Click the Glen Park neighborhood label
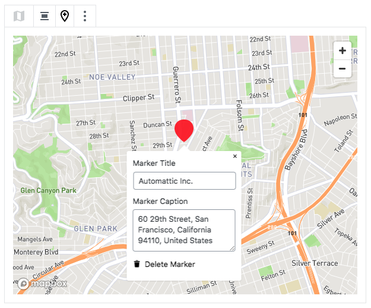This screenshot has height=308, width=371. (96, 228)
